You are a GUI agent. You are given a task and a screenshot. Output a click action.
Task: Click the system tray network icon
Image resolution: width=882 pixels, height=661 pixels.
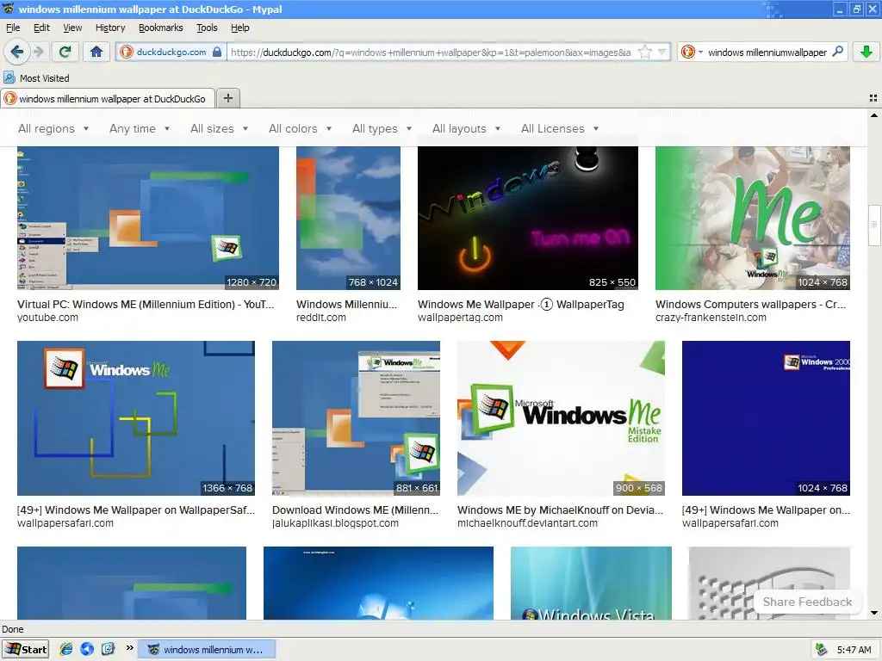point(822,649)
